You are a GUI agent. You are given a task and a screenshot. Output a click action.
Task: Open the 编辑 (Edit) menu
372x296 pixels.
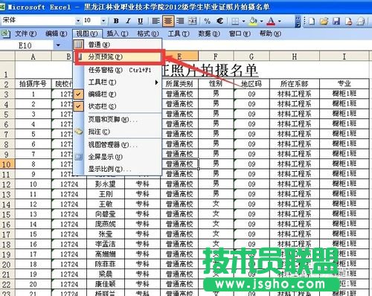pos(57,33)
